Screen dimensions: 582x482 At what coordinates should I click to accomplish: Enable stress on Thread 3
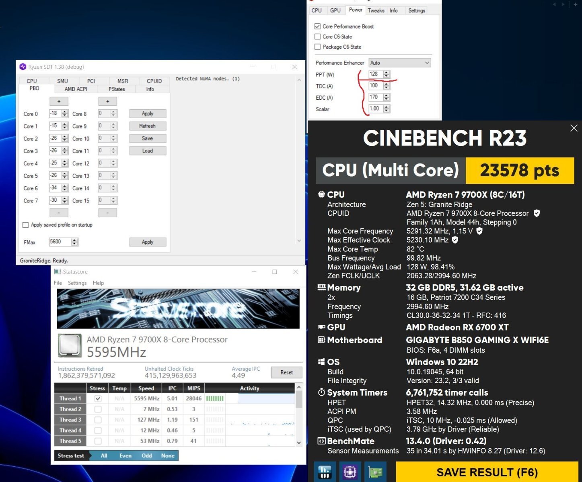(x=98, y=420)
